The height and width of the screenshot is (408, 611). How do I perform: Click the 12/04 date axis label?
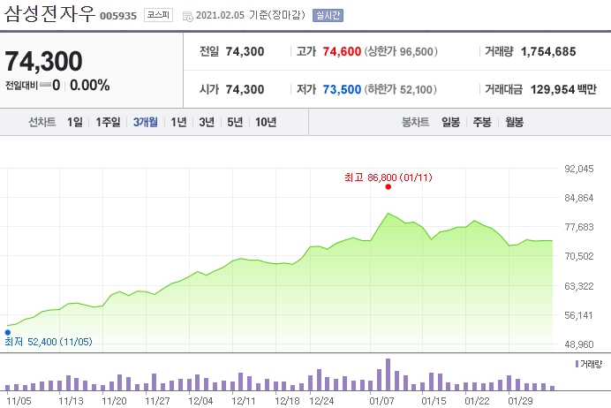click(x=200, y=401)
